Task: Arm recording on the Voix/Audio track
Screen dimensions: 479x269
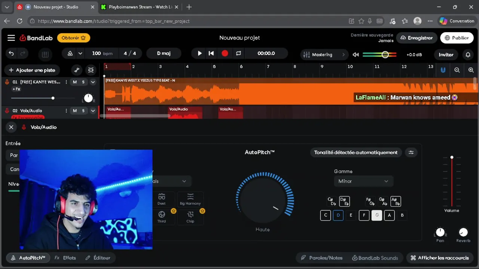Action: [x=7, y=111]
